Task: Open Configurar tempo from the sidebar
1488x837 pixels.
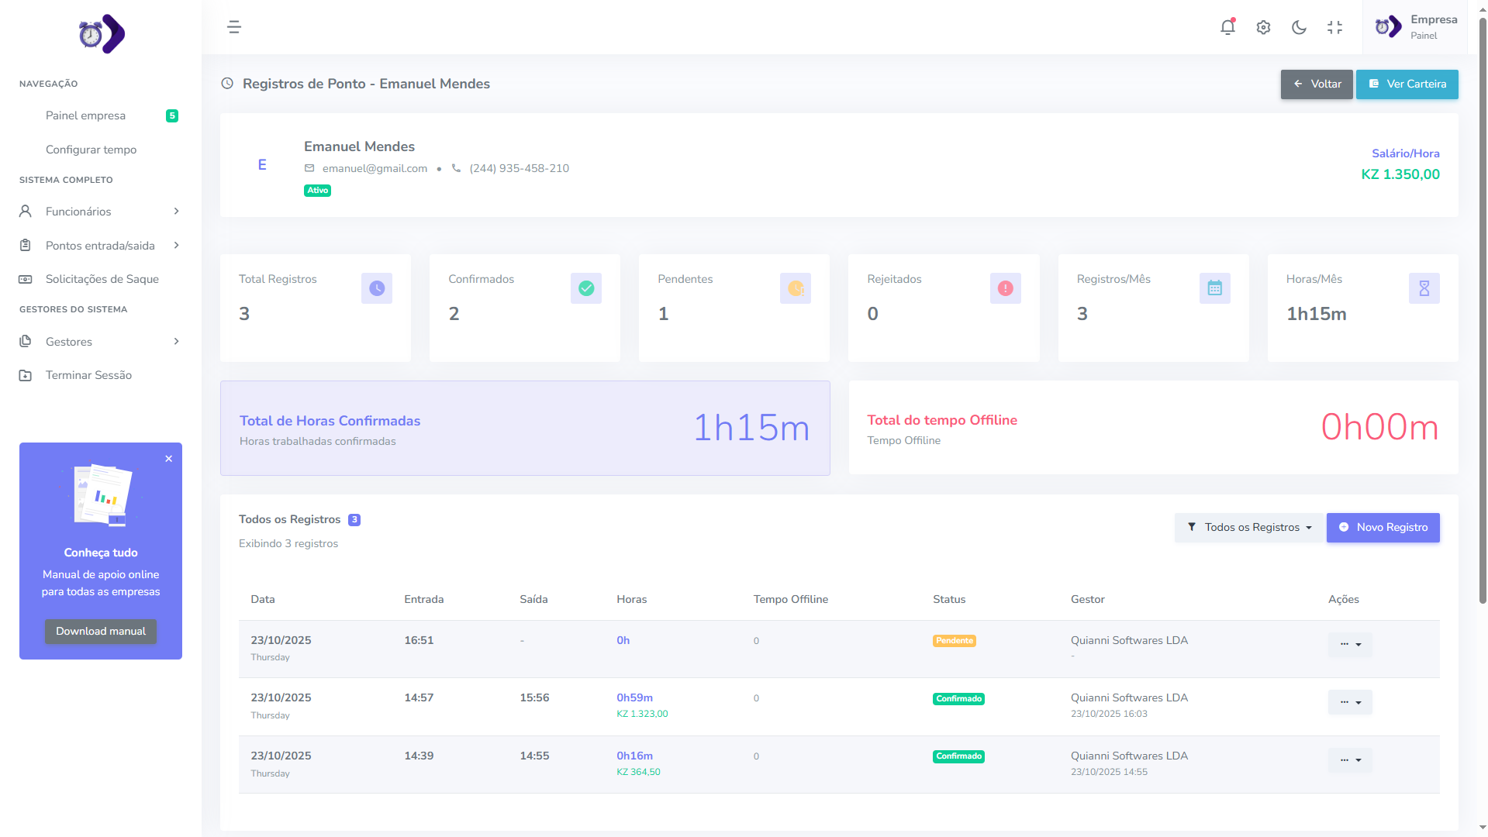Action: click(x=91, y=150)
